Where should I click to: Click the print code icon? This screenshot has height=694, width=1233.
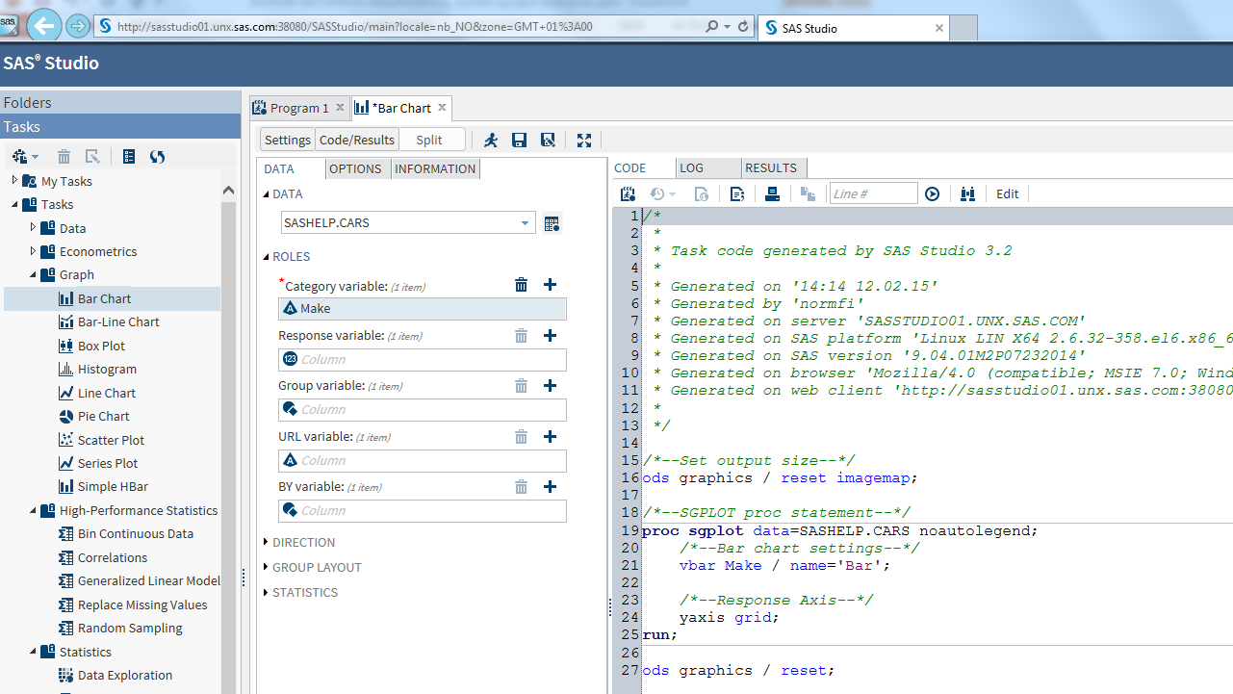(772, 193)
